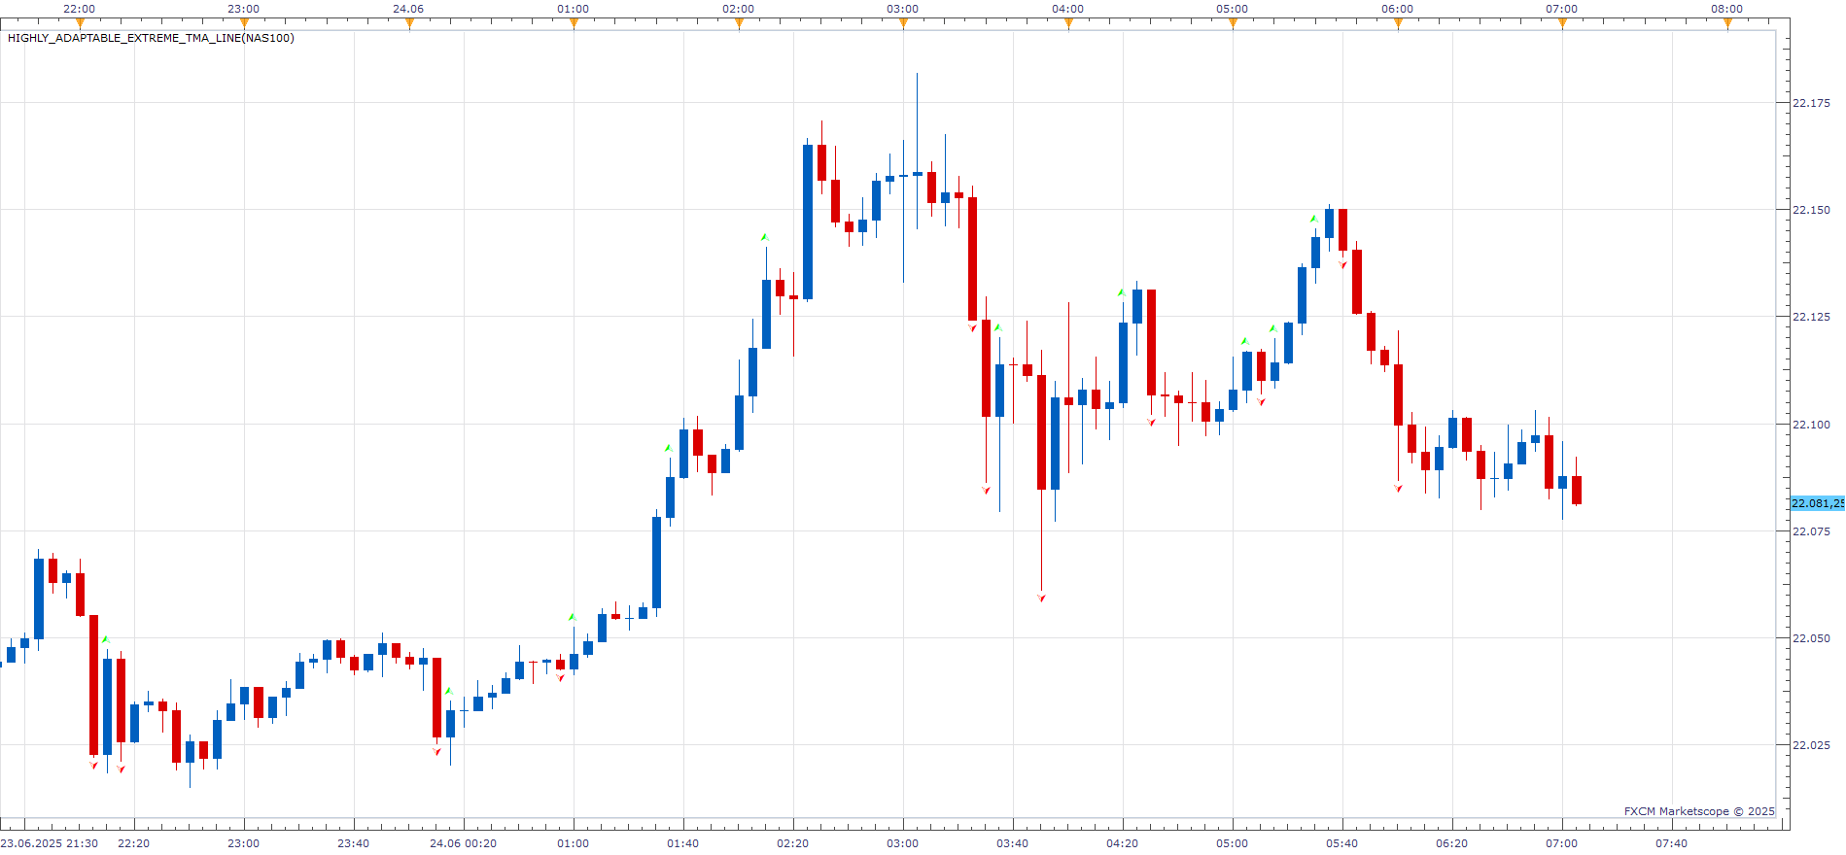Screen dimensions: 1846x855
Task: Click the tall blue candle rising to 22.165
Action: pyautogui.click(x=808, y=222)
